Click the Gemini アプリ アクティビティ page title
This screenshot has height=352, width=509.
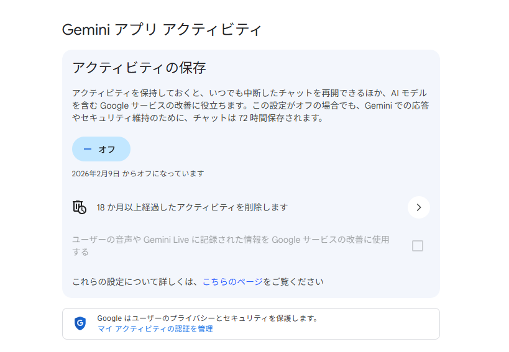click(162, 30)
